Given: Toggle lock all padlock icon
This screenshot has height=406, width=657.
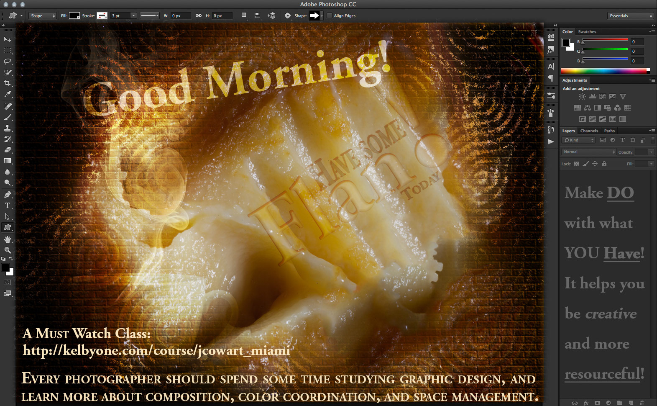Looking at the screenshot, I should tap(604, 164).
